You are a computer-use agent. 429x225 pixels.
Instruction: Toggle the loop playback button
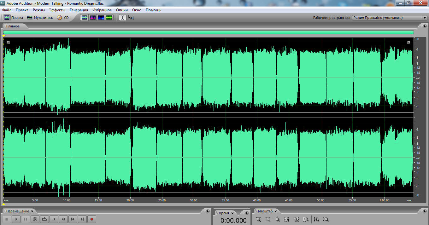[x=44, y=219]
